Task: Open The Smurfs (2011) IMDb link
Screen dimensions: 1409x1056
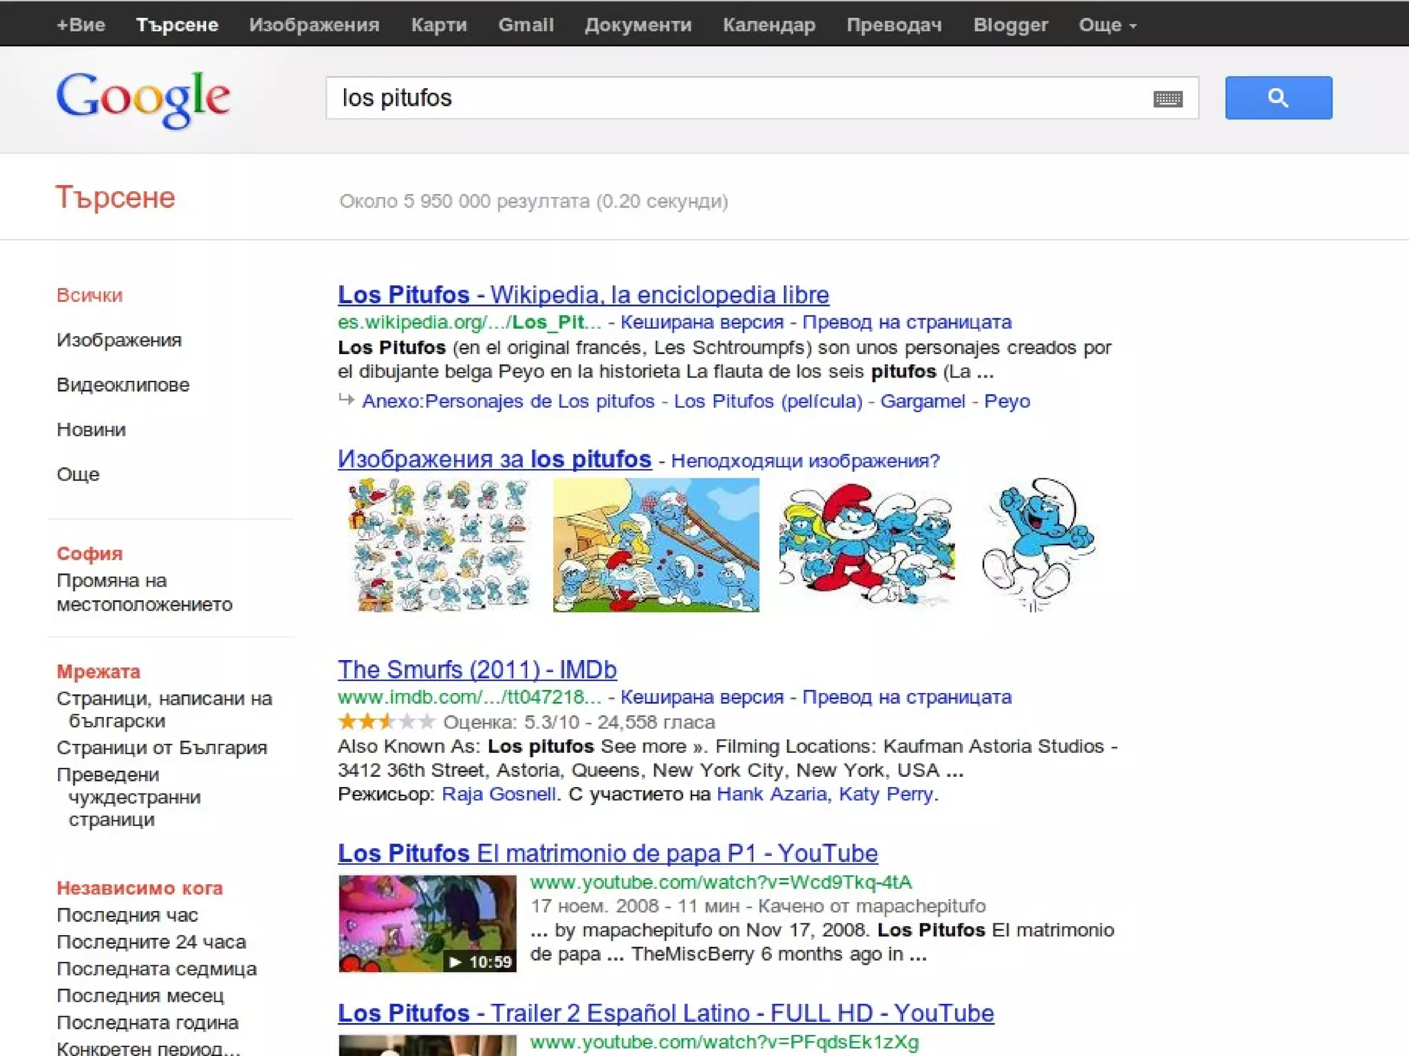Action: 477,670
